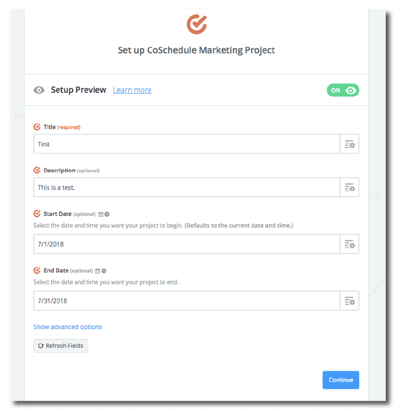Click insert-field icon for End Date

pyautogui.click(x=349, y=301)
